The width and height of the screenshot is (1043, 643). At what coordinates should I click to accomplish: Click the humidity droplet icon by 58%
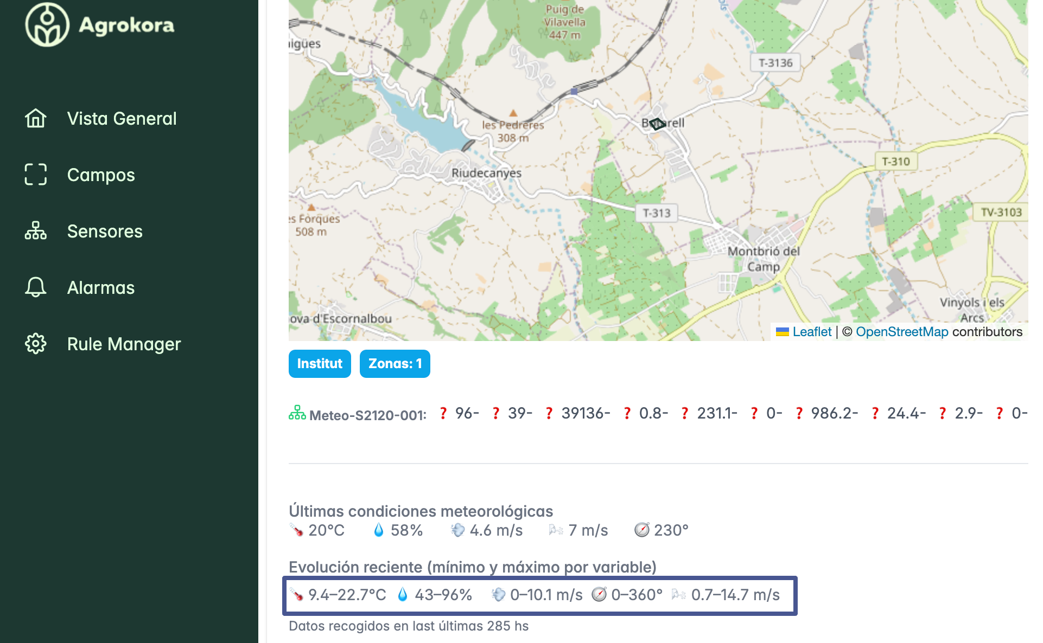pos(379,530)
